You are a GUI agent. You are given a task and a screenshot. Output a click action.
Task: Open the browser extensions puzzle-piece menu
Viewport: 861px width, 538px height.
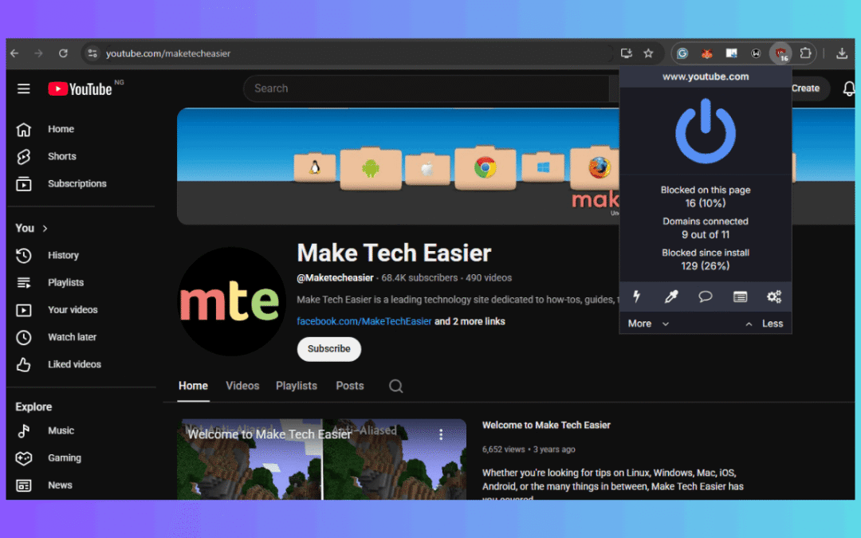pyautogui.click(x=805, y=53)
